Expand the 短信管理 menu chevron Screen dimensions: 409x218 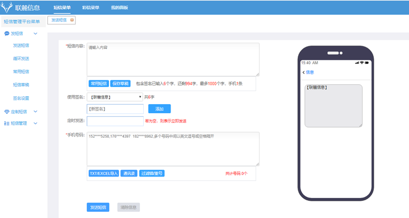pyautogui.click(x=35, y=124)
